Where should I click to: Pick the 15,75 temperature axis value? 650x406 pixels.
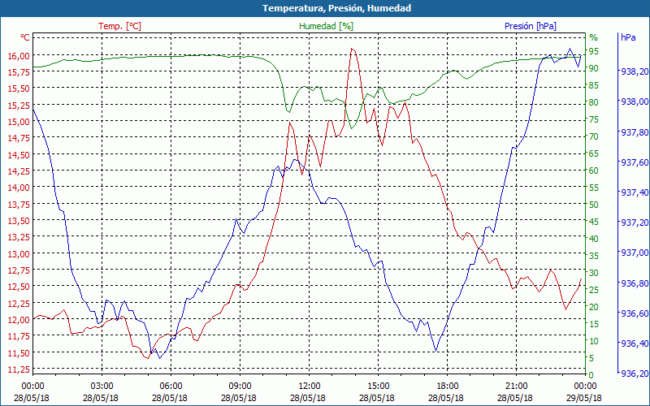click(18, 72)
